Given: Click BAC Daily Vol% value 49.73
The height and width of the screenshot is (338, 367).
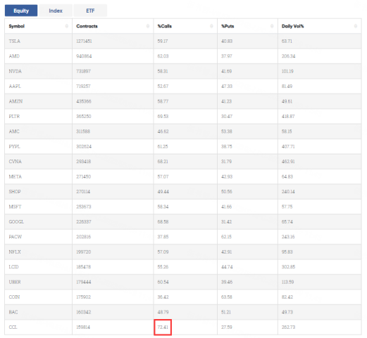Looking at the screenshot, I should pyautogui.click(x=287, y=312).
